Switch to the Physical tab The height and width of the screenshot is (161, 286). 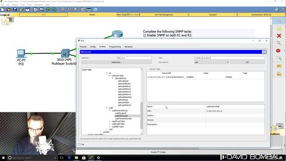click(x=83, y=47)
